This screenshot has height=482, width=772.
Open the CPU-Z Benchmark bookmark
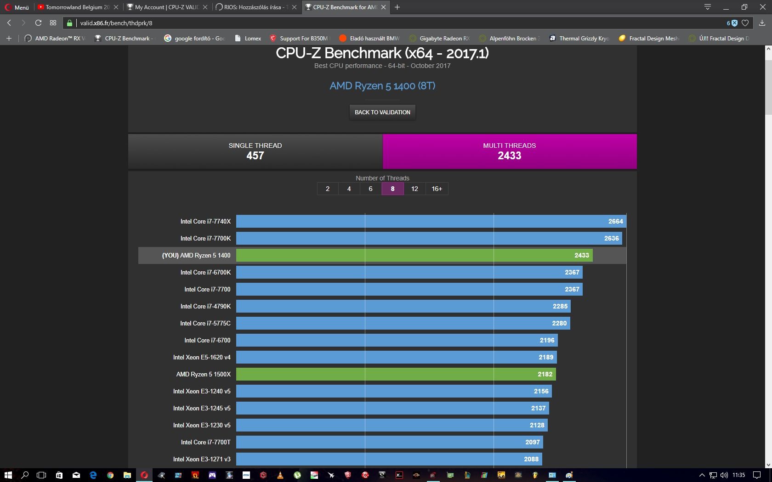pyautogui.click(x=124, y=38)
